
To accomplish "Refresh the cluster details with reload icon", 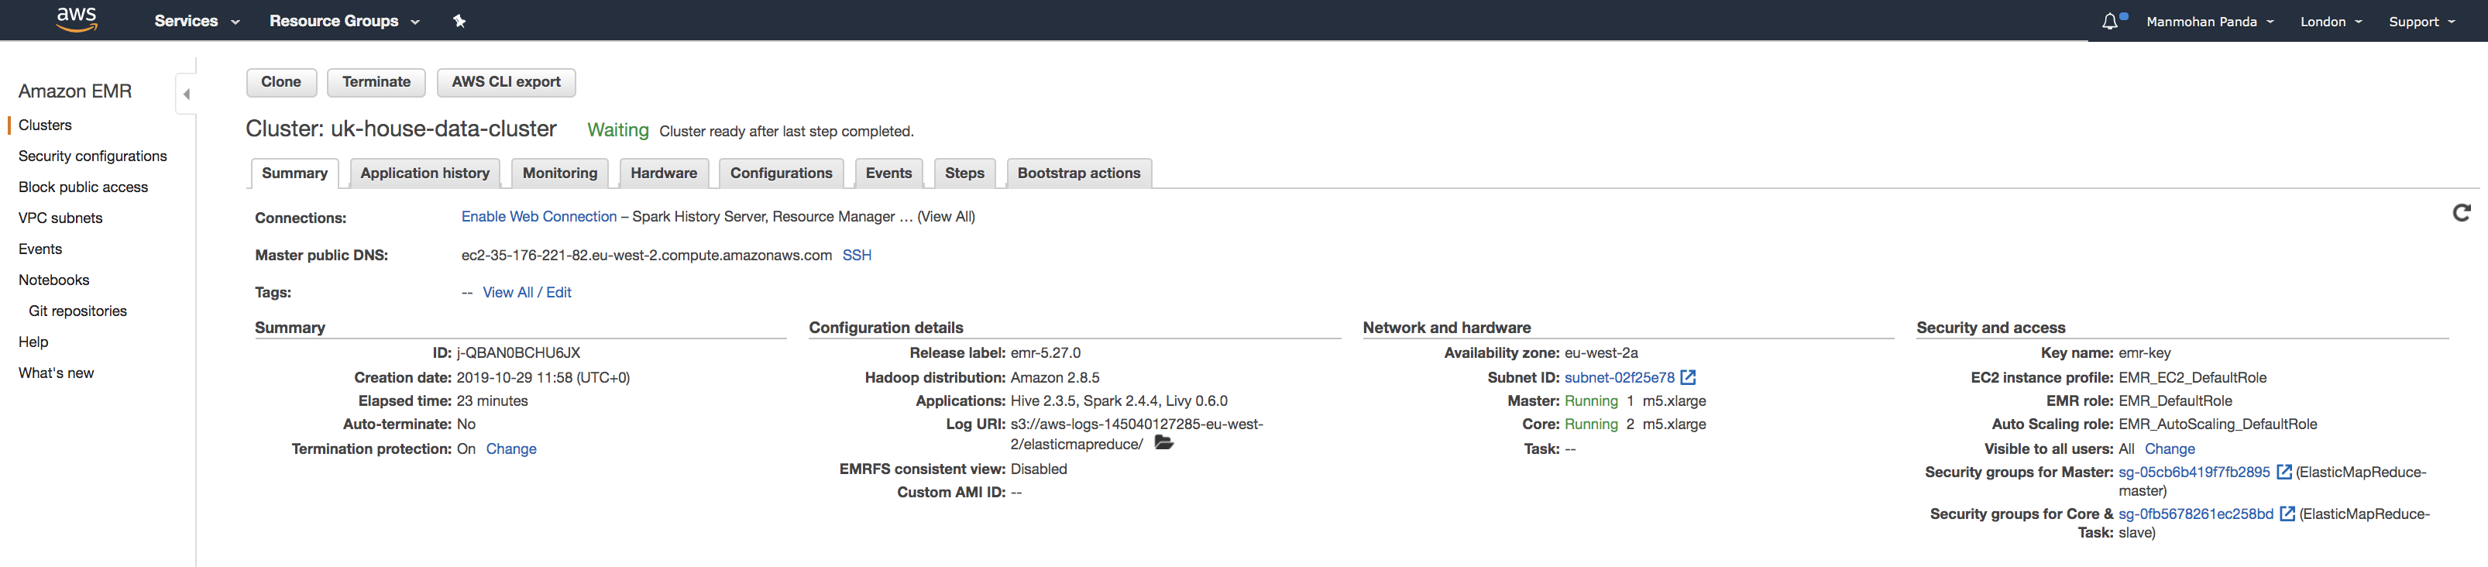I will pos(2462,212).
